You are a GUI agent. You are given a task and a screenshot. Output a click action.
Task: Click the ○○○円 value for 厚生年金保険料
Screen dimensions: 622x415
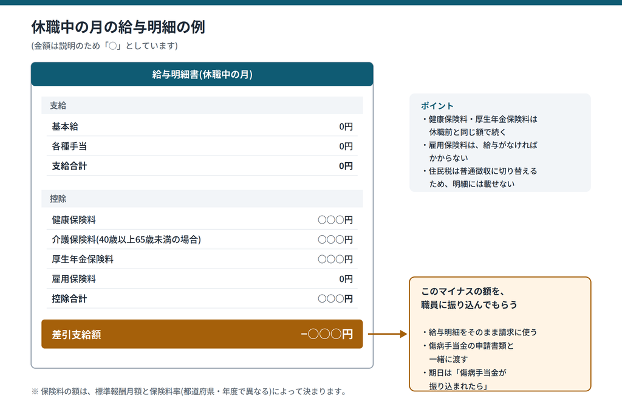coord(335,259)
